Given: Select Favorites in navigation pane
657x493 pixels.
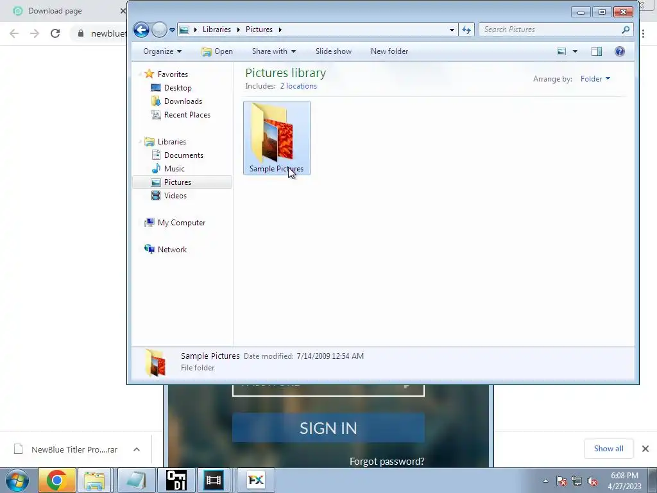Looking at the screenshot, I should 173,74.
